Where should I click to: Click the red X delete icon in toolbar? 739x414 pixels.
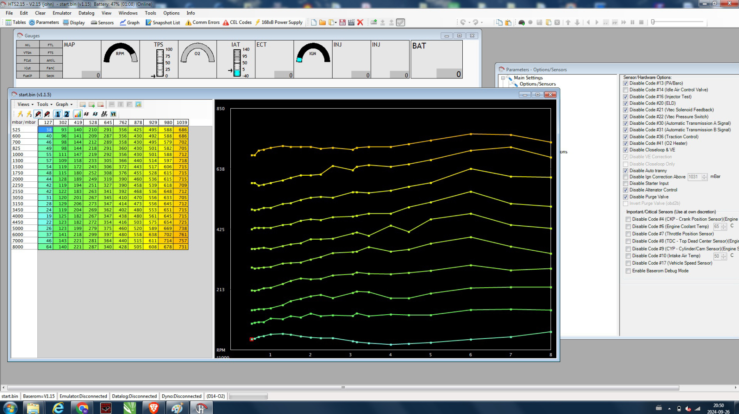tap(360, 23)
